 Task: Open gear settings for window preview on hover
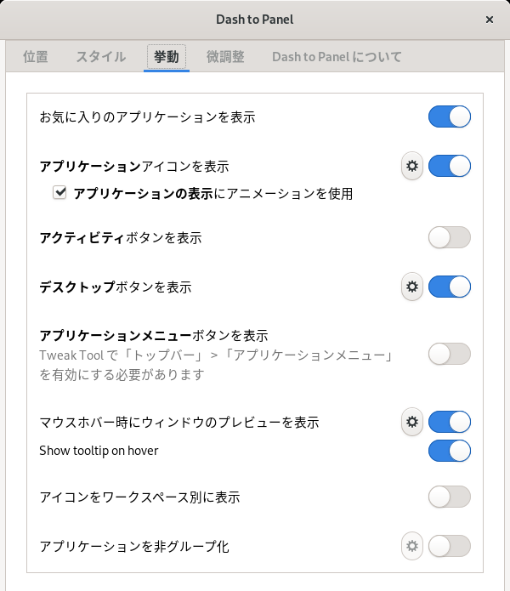pos(412,422)
